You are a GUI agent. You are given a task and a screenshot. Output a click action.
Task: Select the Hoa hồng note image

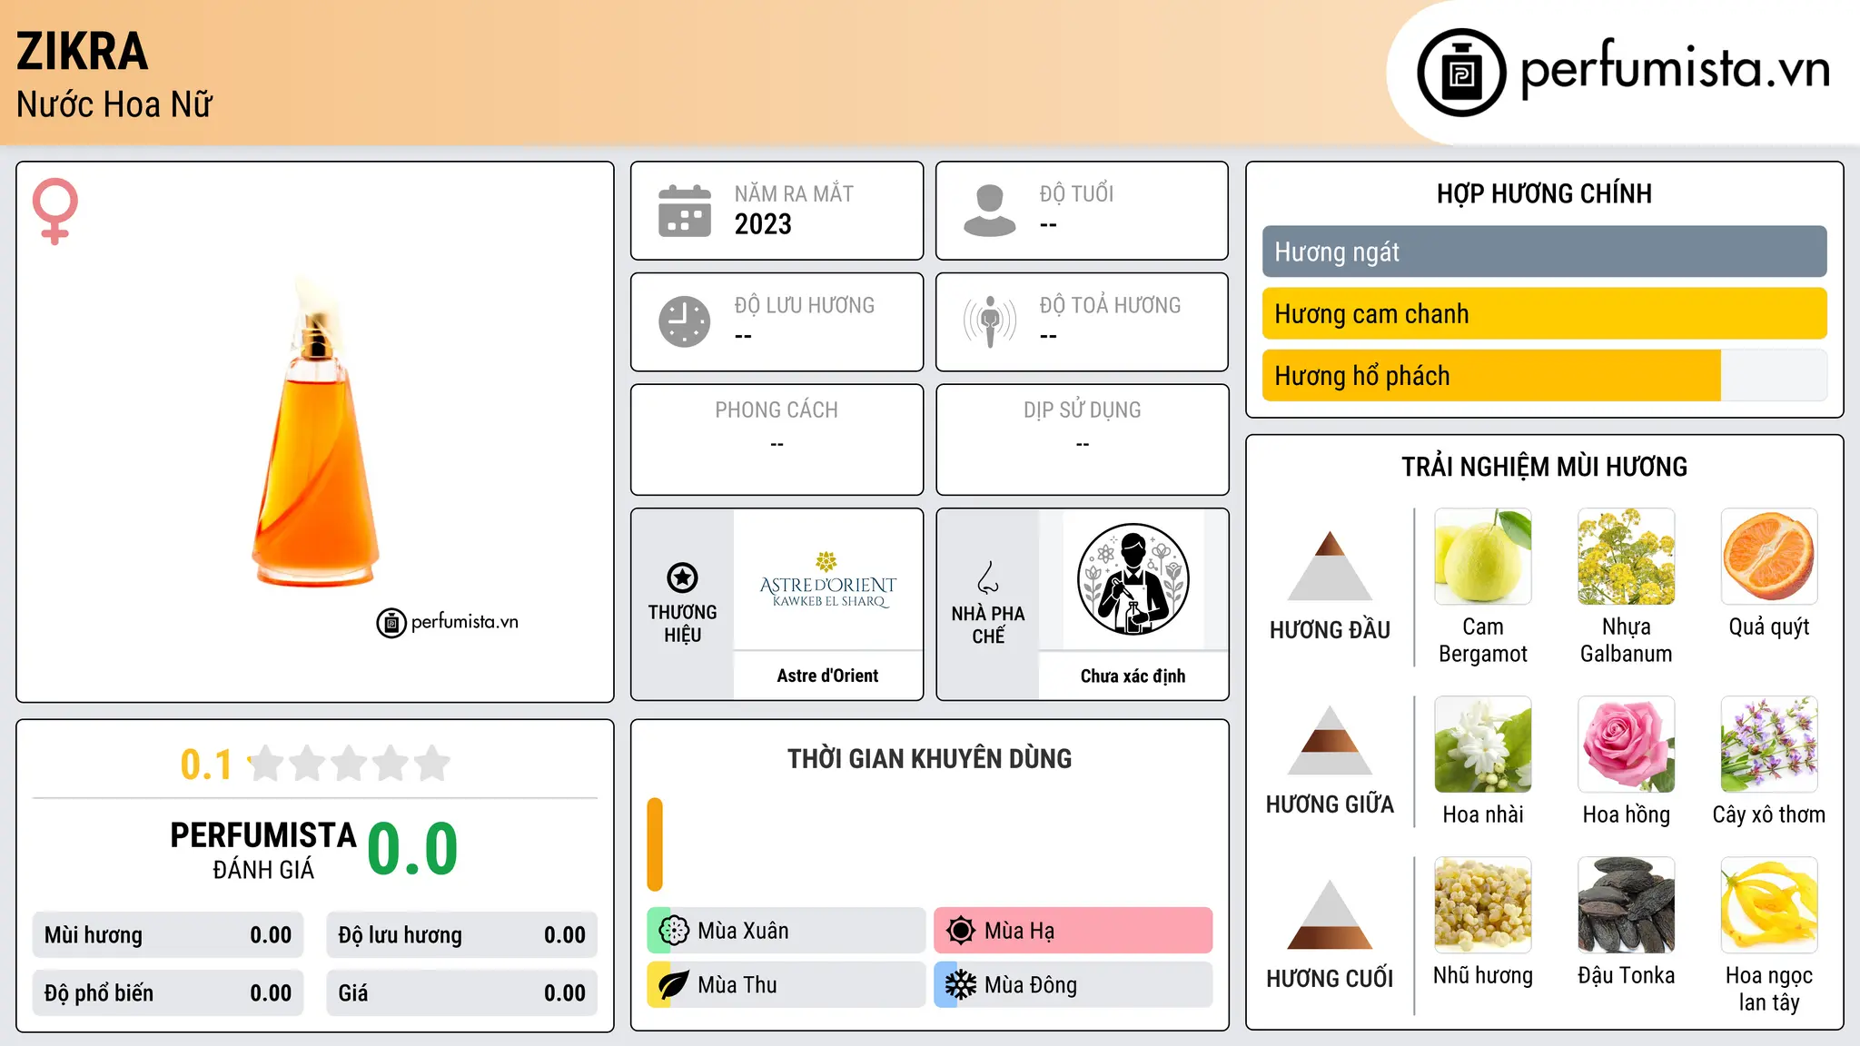1627,745
